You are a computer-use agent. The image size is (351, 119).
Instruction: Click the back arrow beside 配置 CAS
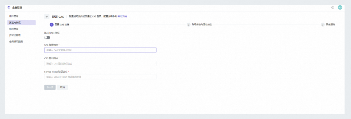click(x=47, y=17)
